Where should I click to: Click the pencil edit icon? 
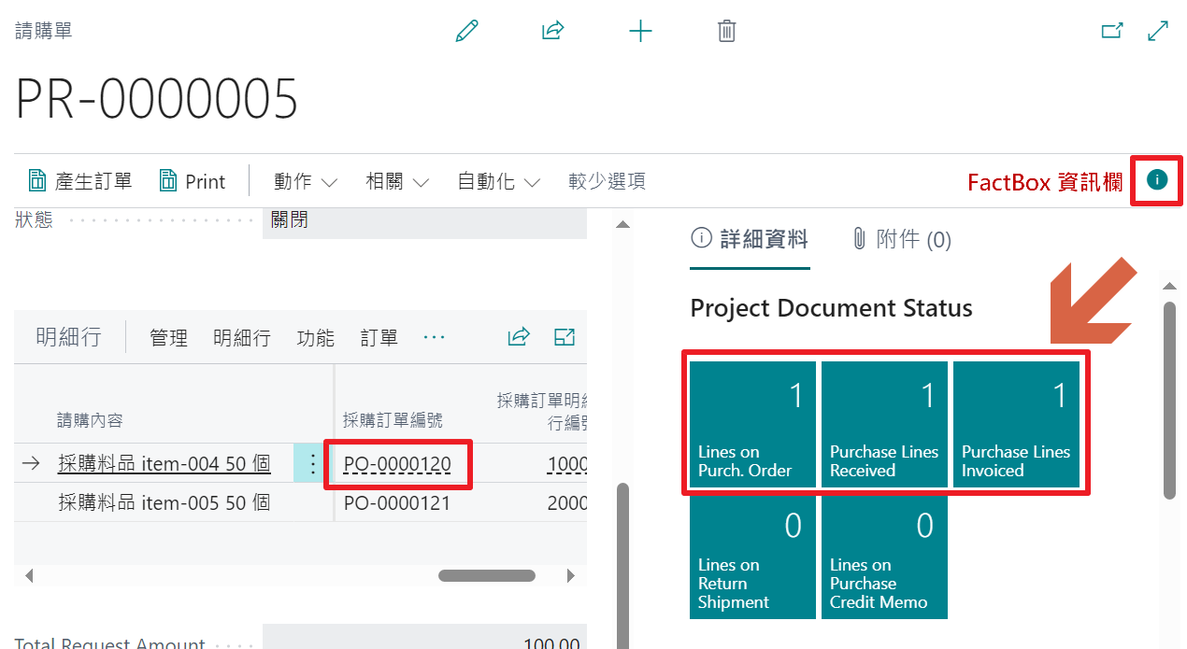[466, 31]
